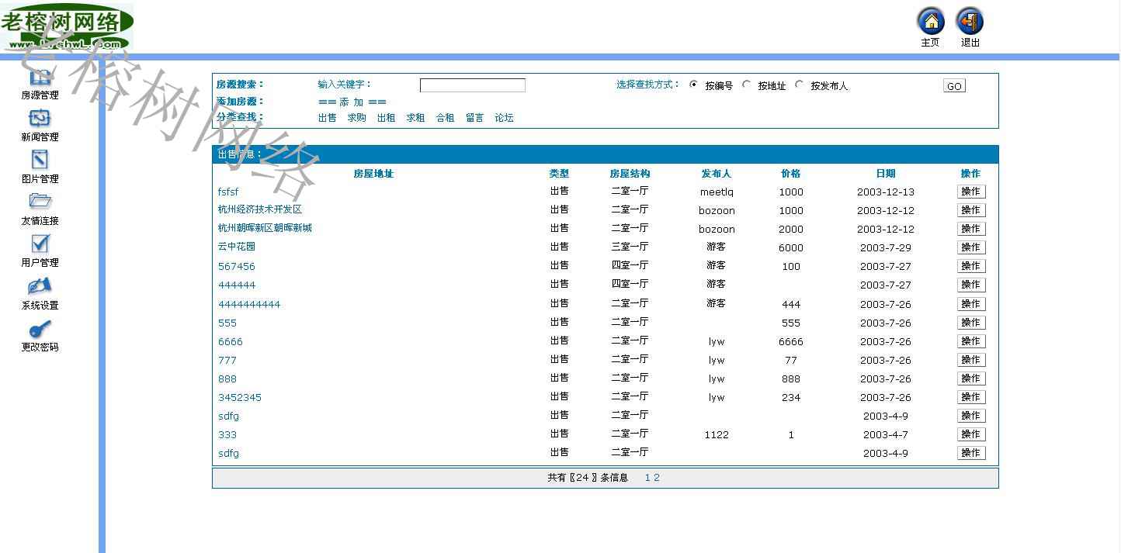This screenshot has height=553, width=1121.
Task: Click 操作 button for 555 row
Action: tap(971, 323)
